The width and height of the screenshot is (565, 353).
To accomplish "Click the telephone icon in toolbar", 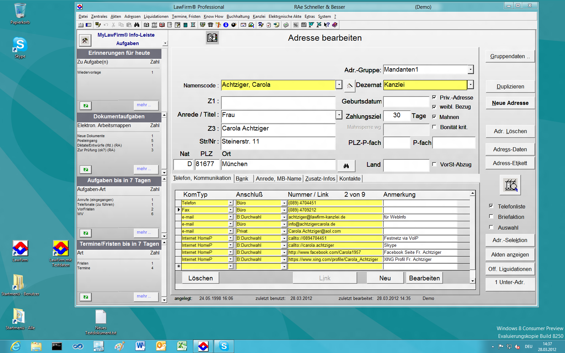I will click(x=211, y=25).
